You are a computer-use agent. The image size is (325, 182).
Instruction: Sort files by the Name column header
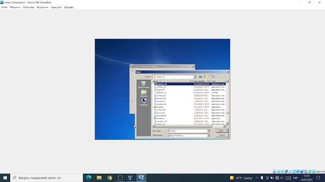coord(171,81)
